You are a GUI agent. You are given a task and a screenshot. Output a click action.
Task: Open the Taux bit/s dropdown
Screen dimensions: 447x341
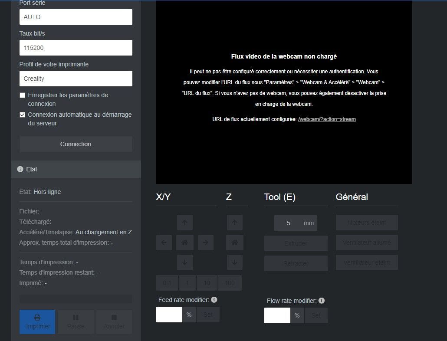[x=76, y=48]
